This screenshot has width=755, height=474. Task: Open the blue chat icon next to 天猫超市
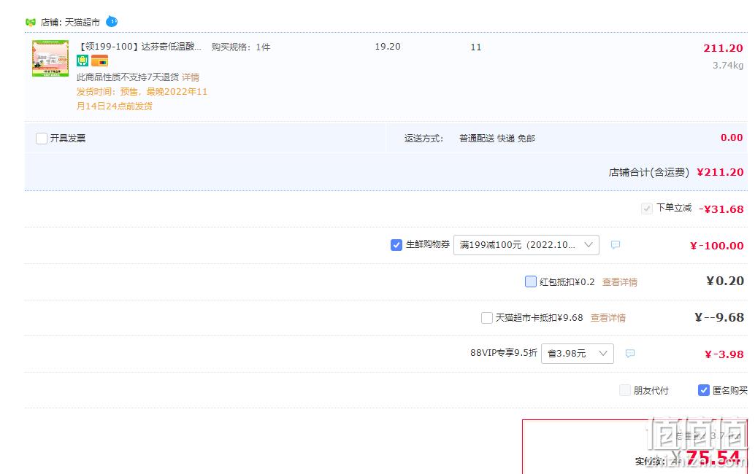coord(112,22)
